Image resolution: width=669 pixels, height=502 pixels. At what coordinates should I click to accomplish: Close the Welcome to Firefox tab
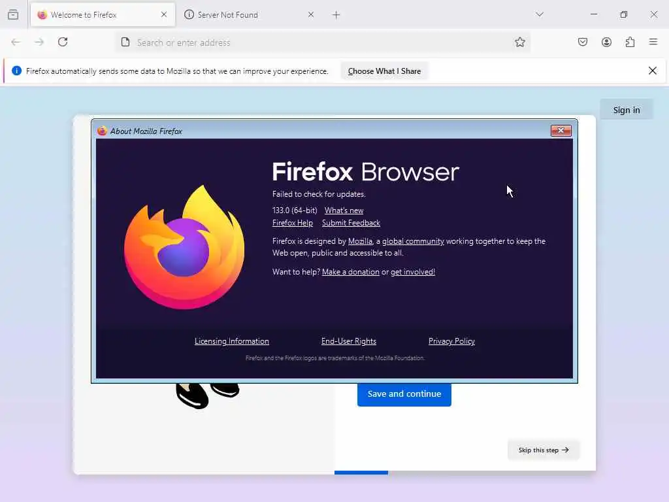click(164, 14)
